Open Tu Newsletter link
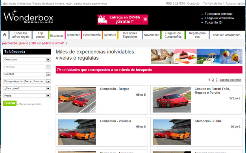 [213, 4]
